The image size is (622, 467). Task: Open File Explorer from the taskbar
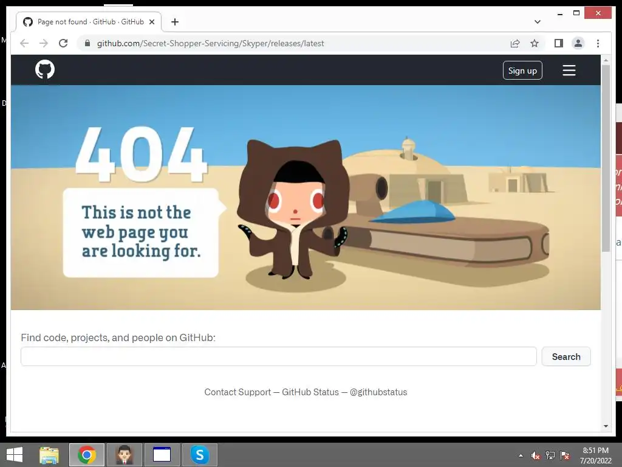[x=49, y=455]
